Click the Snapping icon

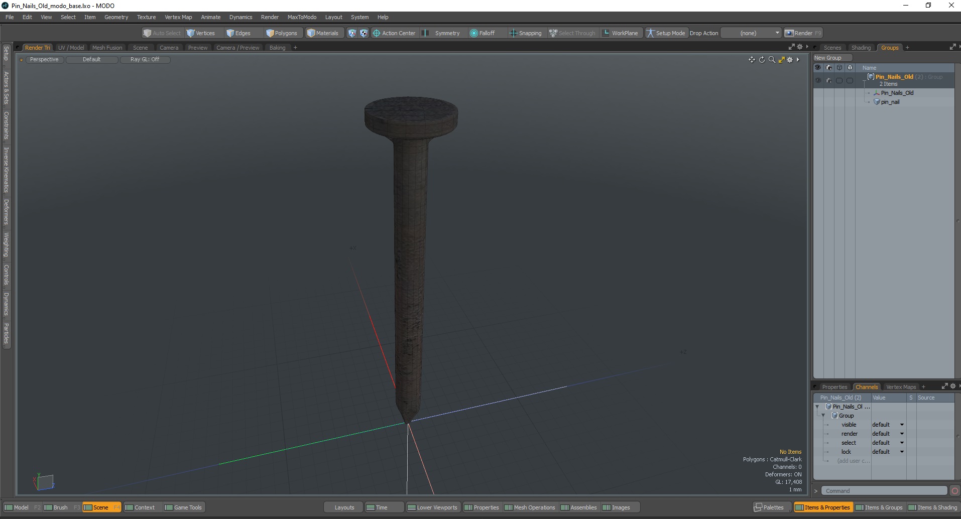click(x=513, y=33)
